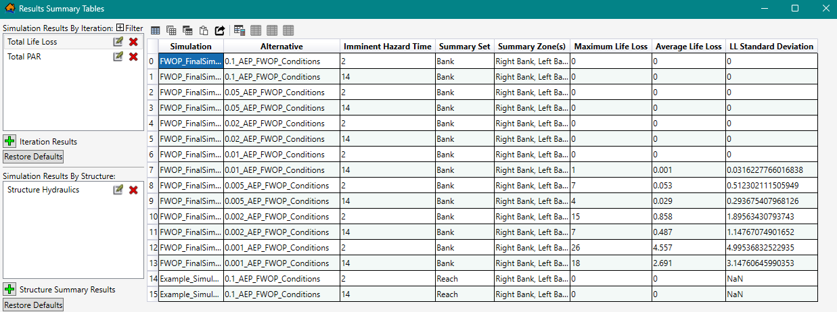Delete the Total Life Loss entry
This screenshot has height=312, width=837.
133,42
